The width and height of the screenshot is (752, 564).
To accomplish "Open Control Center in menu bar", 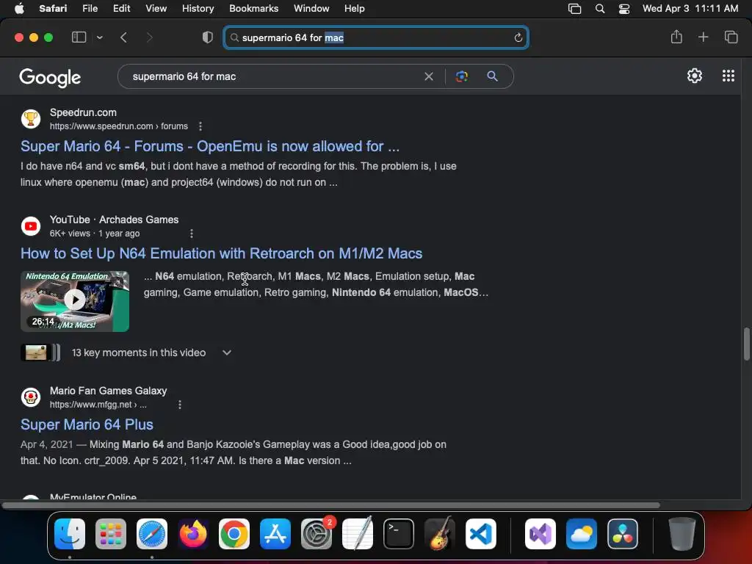I will (624, 9).
